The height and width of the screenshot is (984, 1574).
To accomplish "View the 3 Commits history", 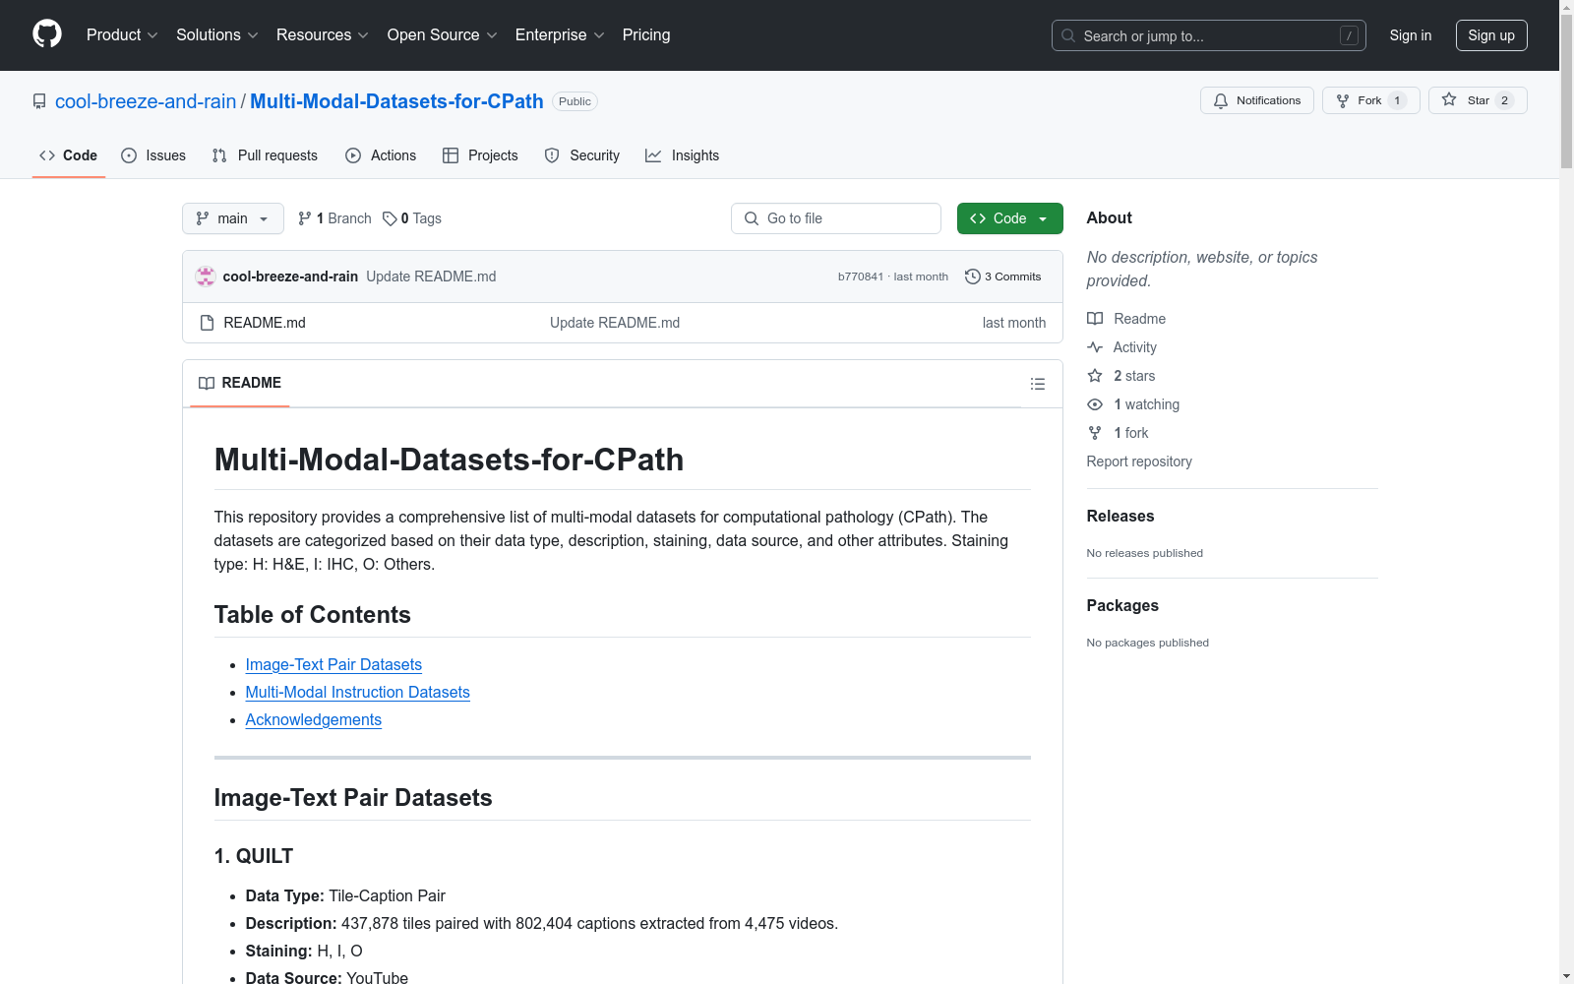I will (x=1003, y=277).
